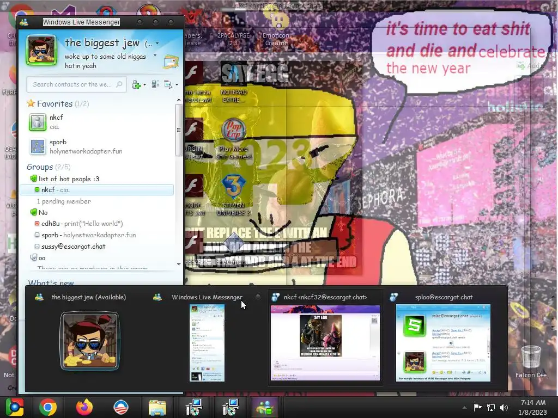Open the display name dropdown arrow
The height and width of the screenshot is (418, 558).
point(157,44)
